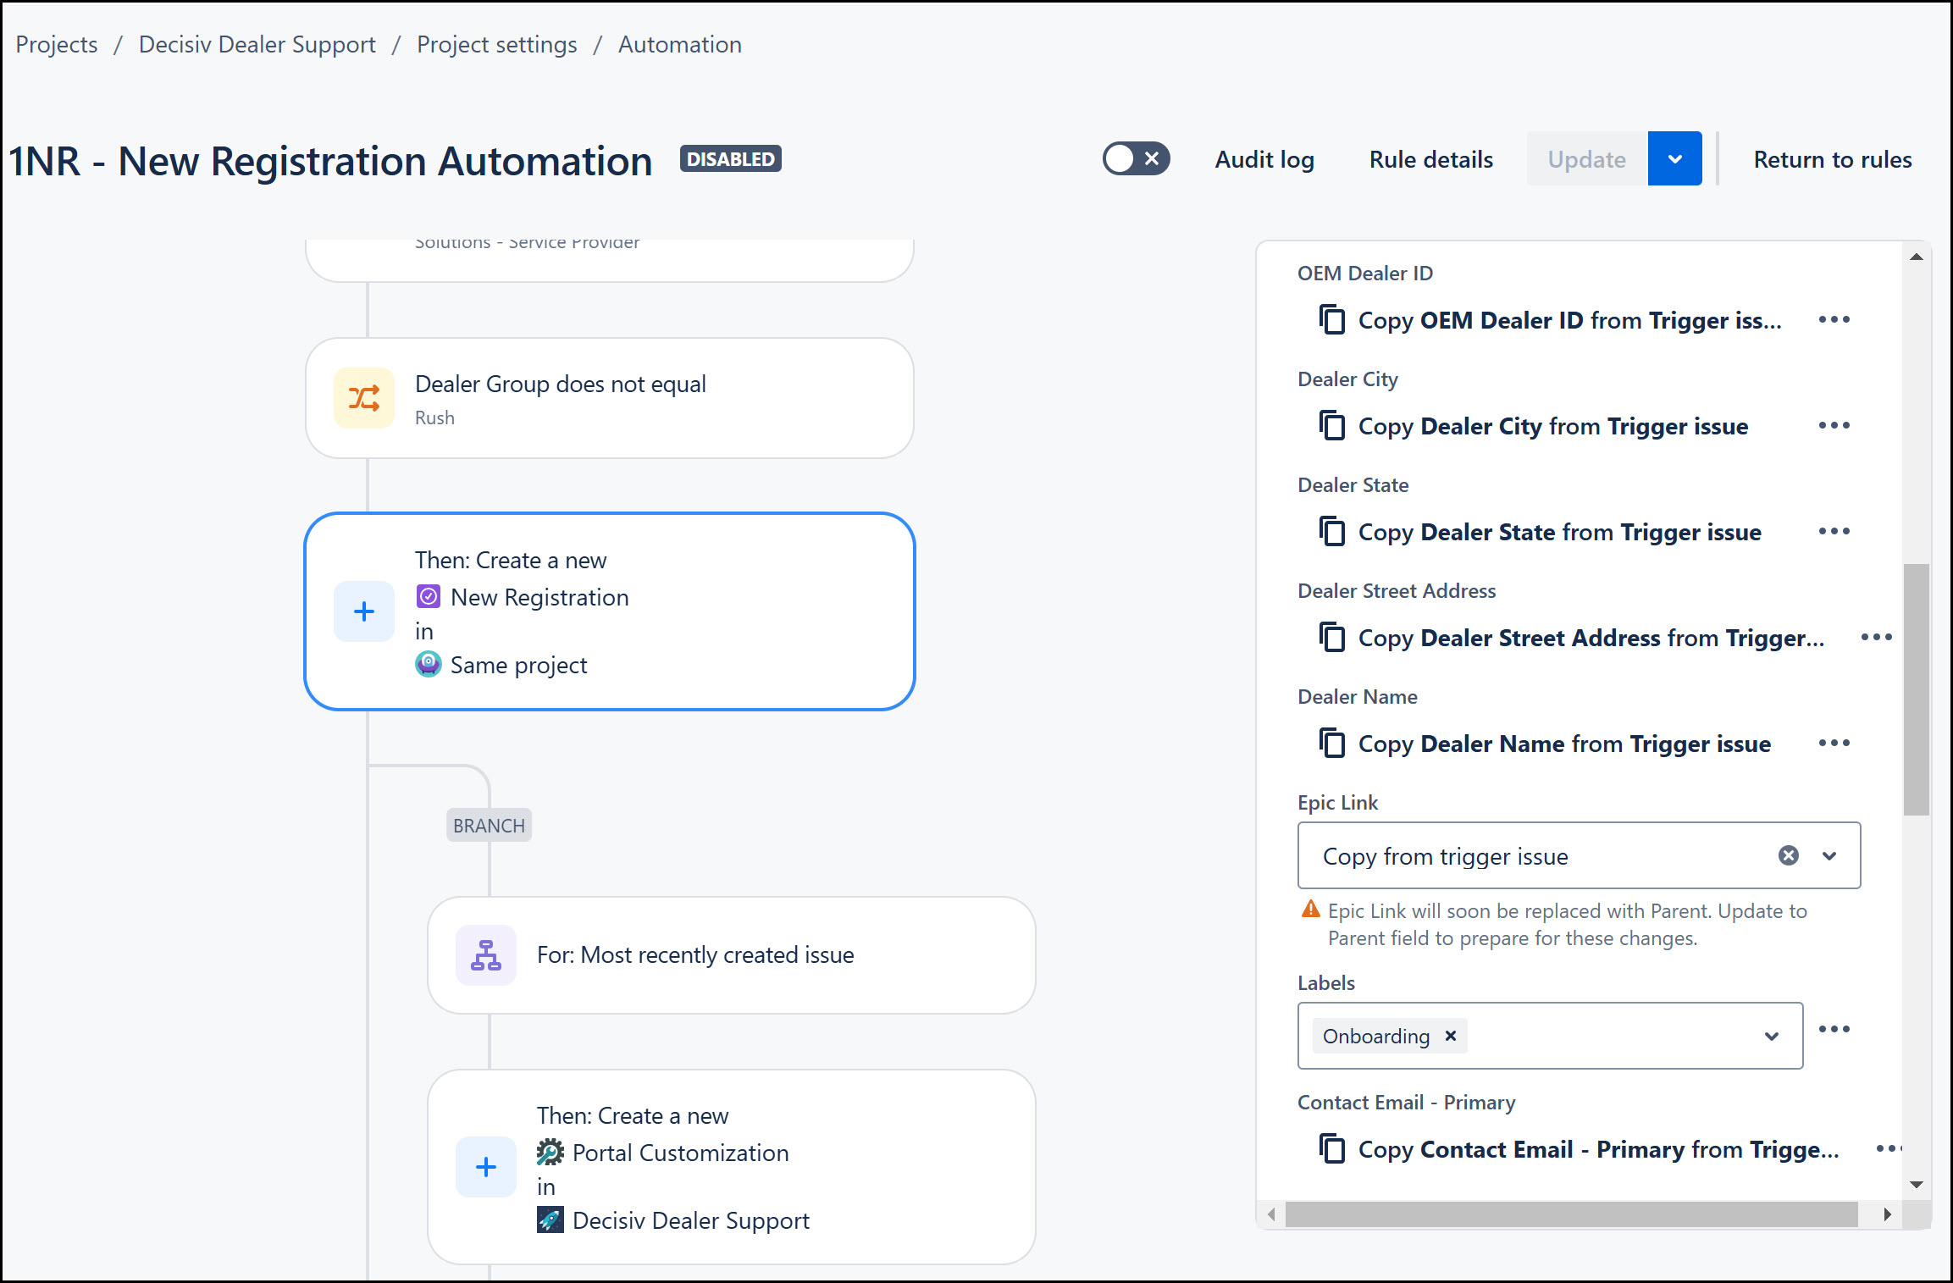Click the horizontal scrollbar in side panel

coord(1571,1214)
